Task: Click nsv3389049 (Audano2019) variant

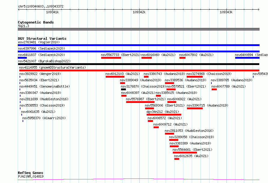Action: coord(141,80)
